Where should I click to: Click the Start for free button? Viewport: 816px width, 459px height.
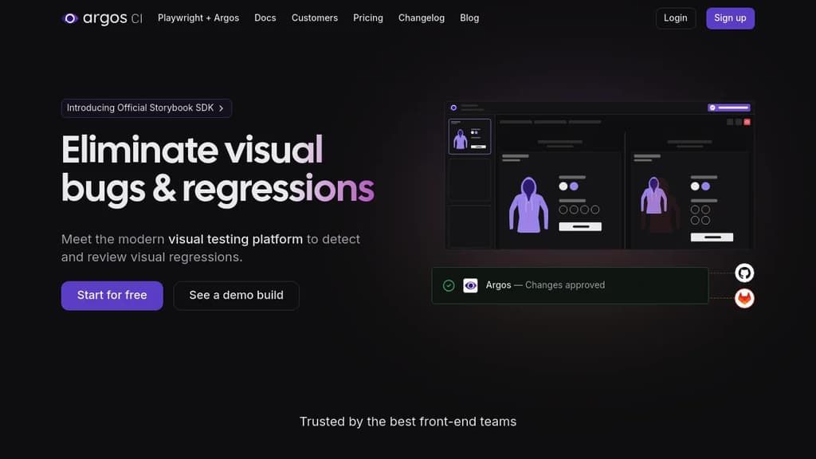point(112,295)
